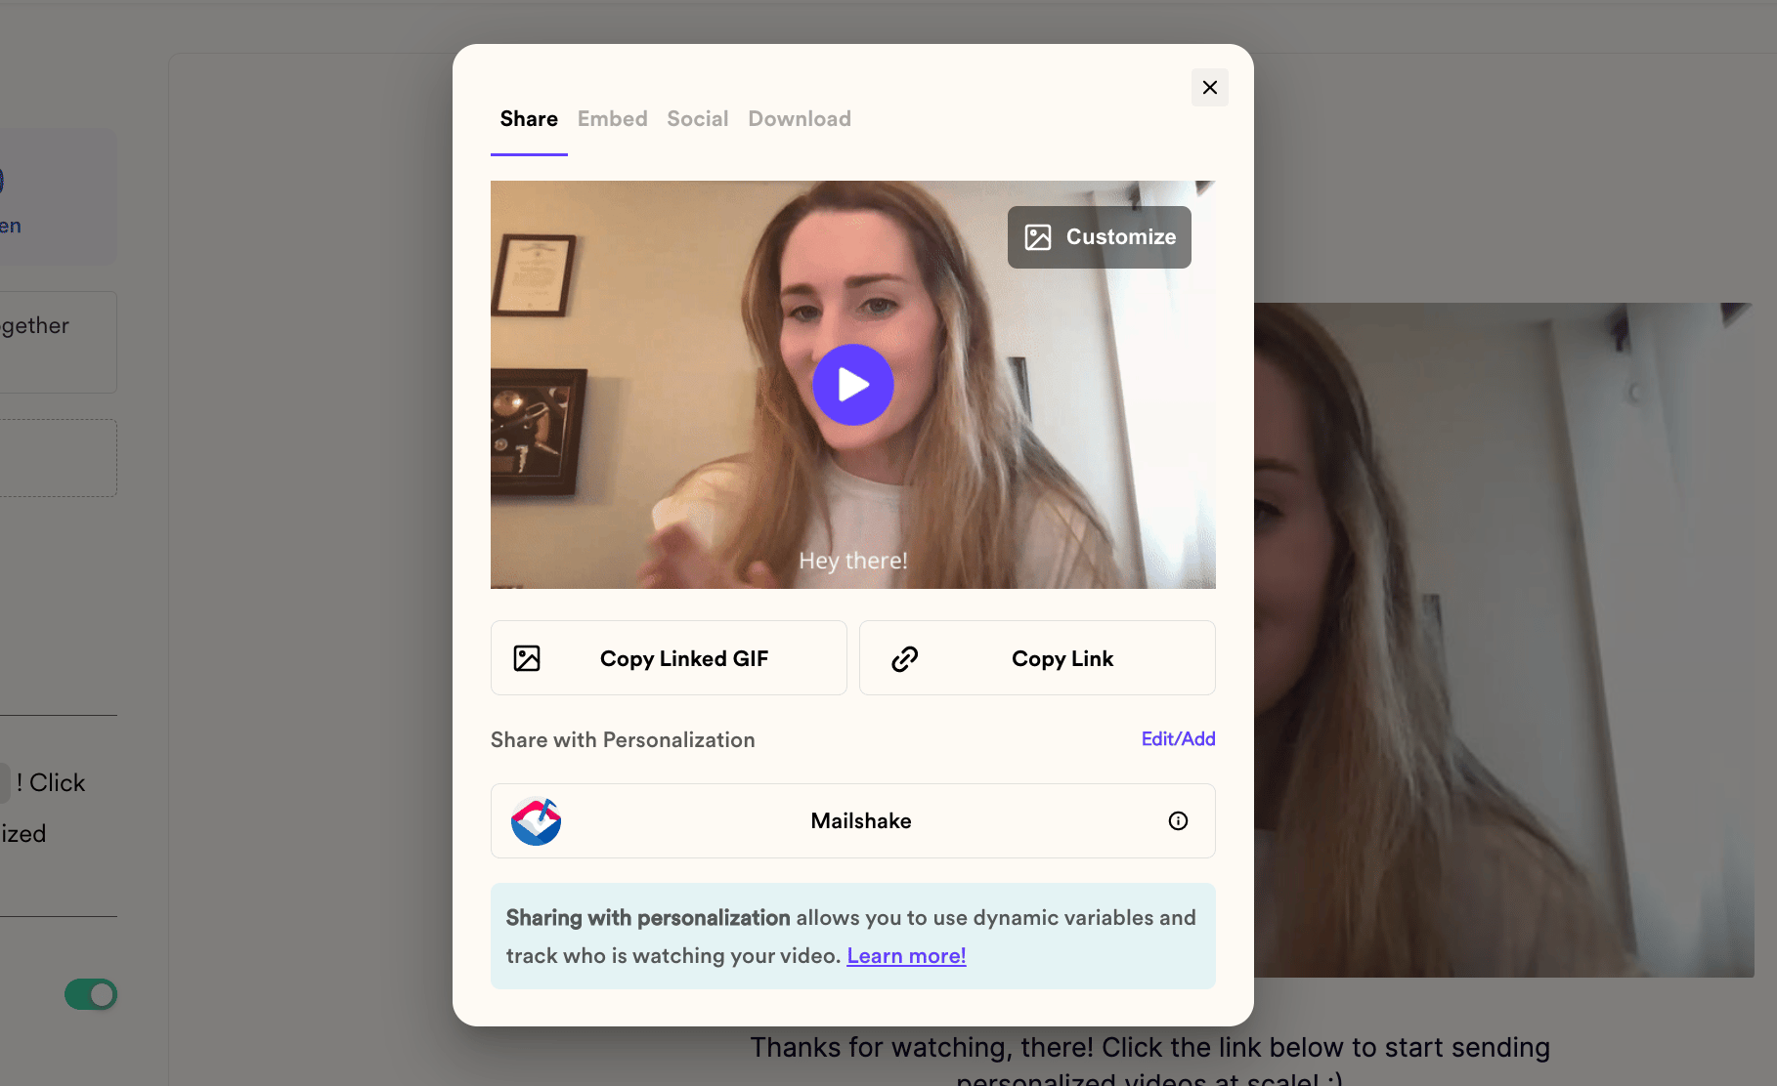1777x1086 pixels.
Task: Play the video preview
Action: [853, 385]
